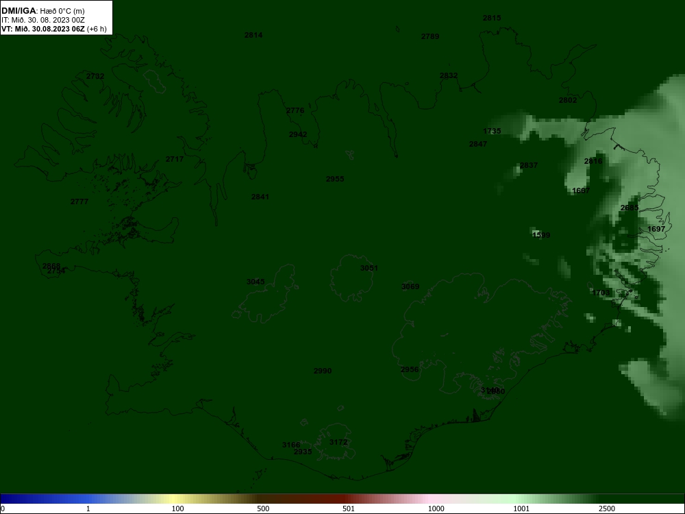685x514 pixels.
Task: Select the 3166 label
Action: [x=291, y=445]
